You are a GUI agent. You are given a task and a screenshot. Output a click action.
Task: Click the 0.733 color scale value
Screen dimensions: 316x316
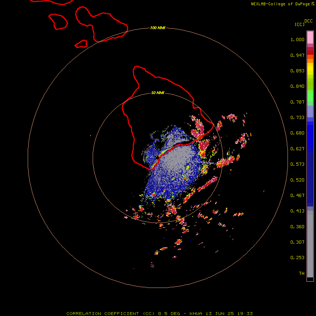point(297,118)
